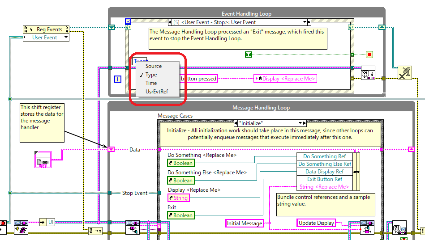The width and height of the screenshot is (425, 240).
Task: Click the Message Handling Loop title
Action: click(261, 108)
